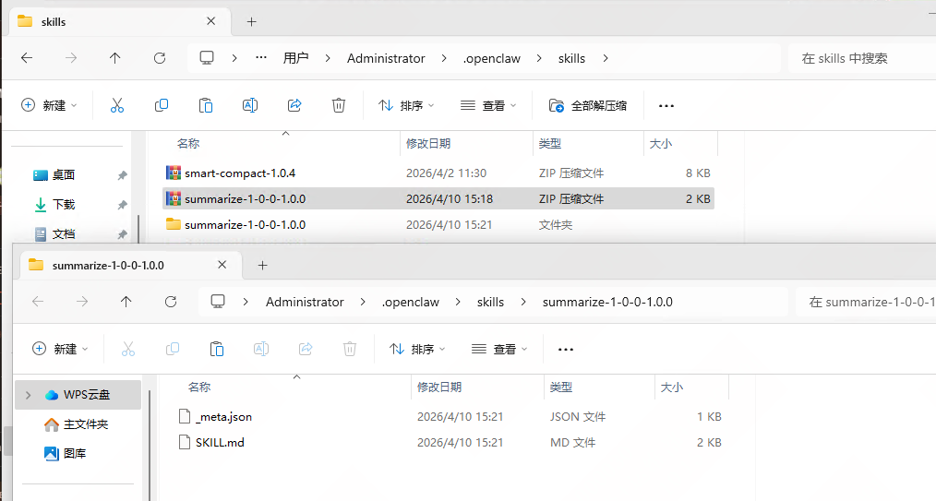The image size is (936, 501).
Task: Click 用户 breadcrumb in skills window
Action: (x=296, y=58)
